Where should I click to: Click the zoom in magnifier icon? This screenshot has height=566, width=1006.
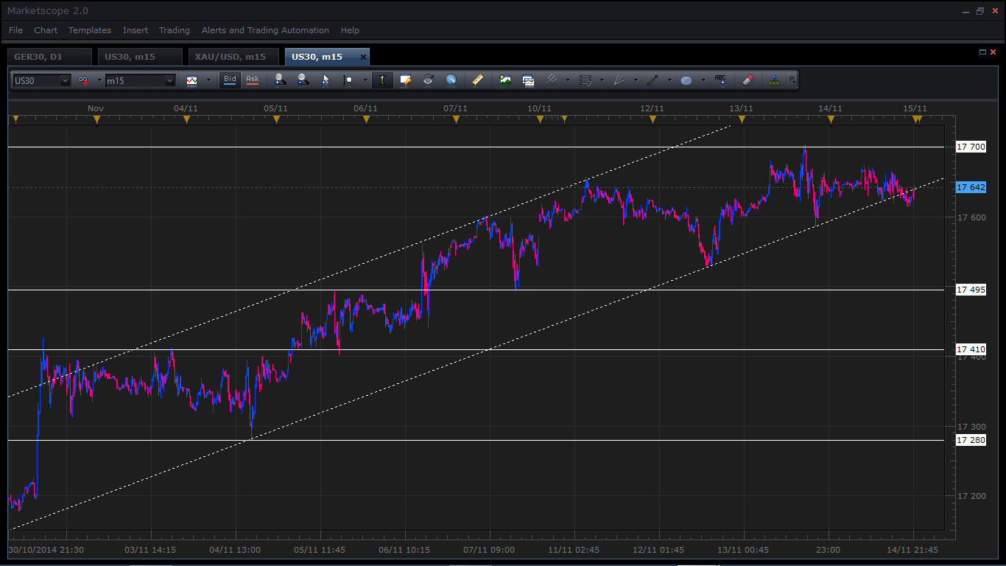[x=280, y=80]
